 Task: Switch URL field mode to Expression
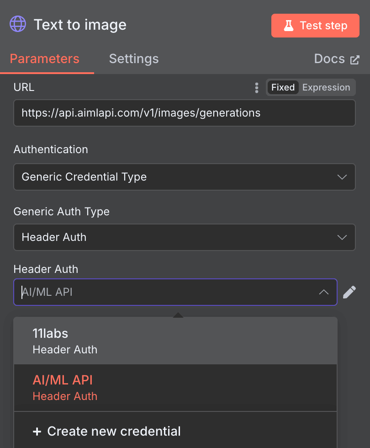326,87
